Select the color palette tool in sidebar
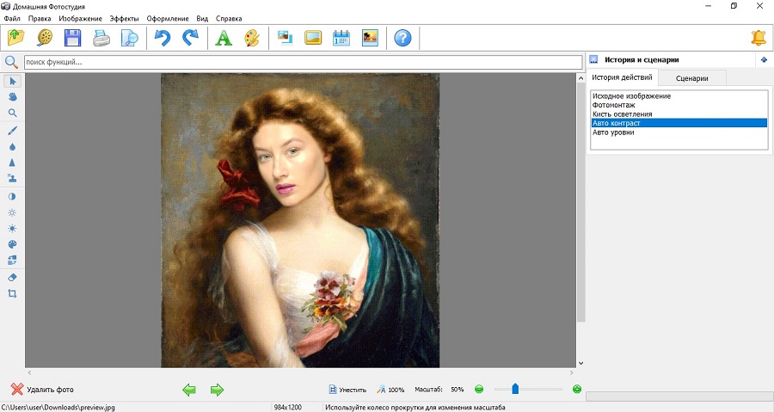The image size is (774, 412). click(12, 244)
